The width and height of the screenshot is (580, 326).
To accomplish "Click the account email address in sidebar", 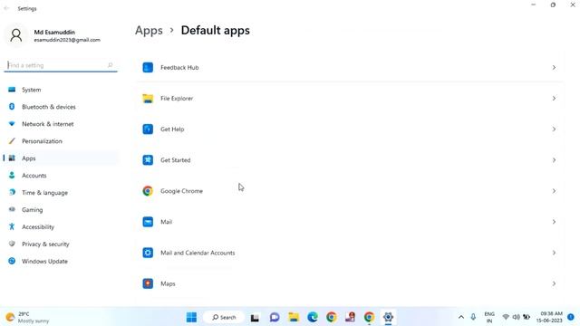I will pos(67,40).
